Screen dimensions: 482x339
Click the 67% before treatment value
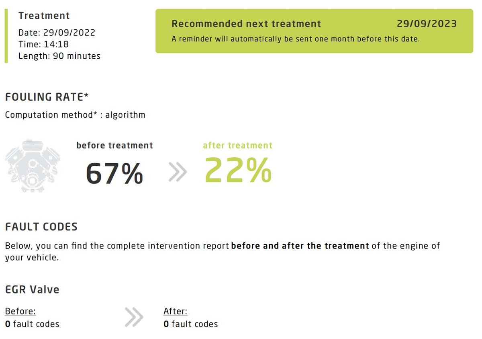114,174
